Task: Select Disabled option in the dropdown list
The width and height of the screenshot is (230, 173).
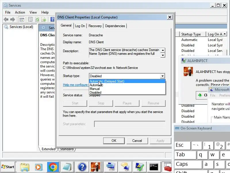Action: [127, 93]
